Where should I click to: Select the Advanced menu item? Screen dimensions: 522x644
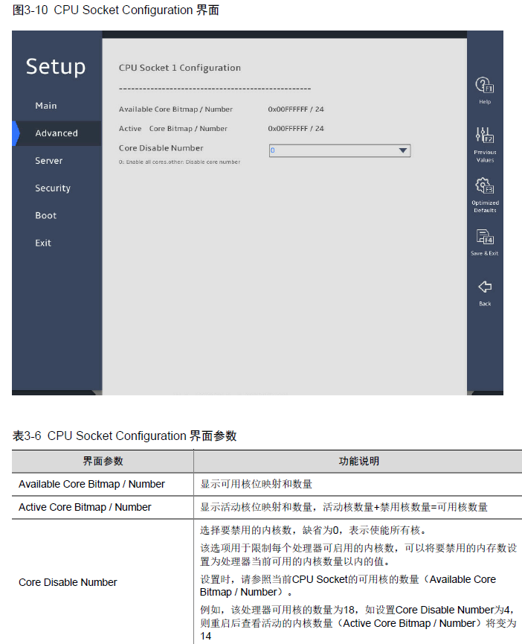[57, 133]
